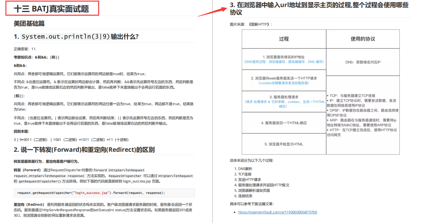Select the line "正确答案：11."

[25, 49]
